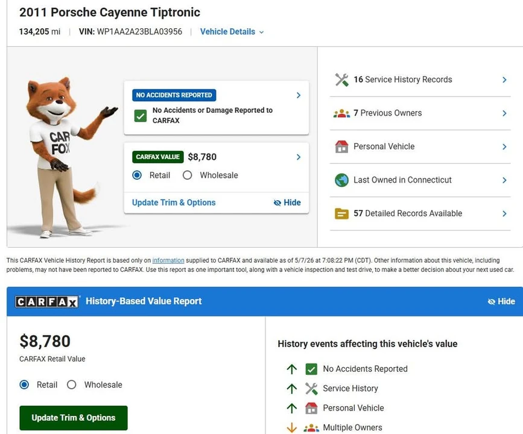
Task: Click the Multiple Owners event label
Action: (x=352, y=427)
